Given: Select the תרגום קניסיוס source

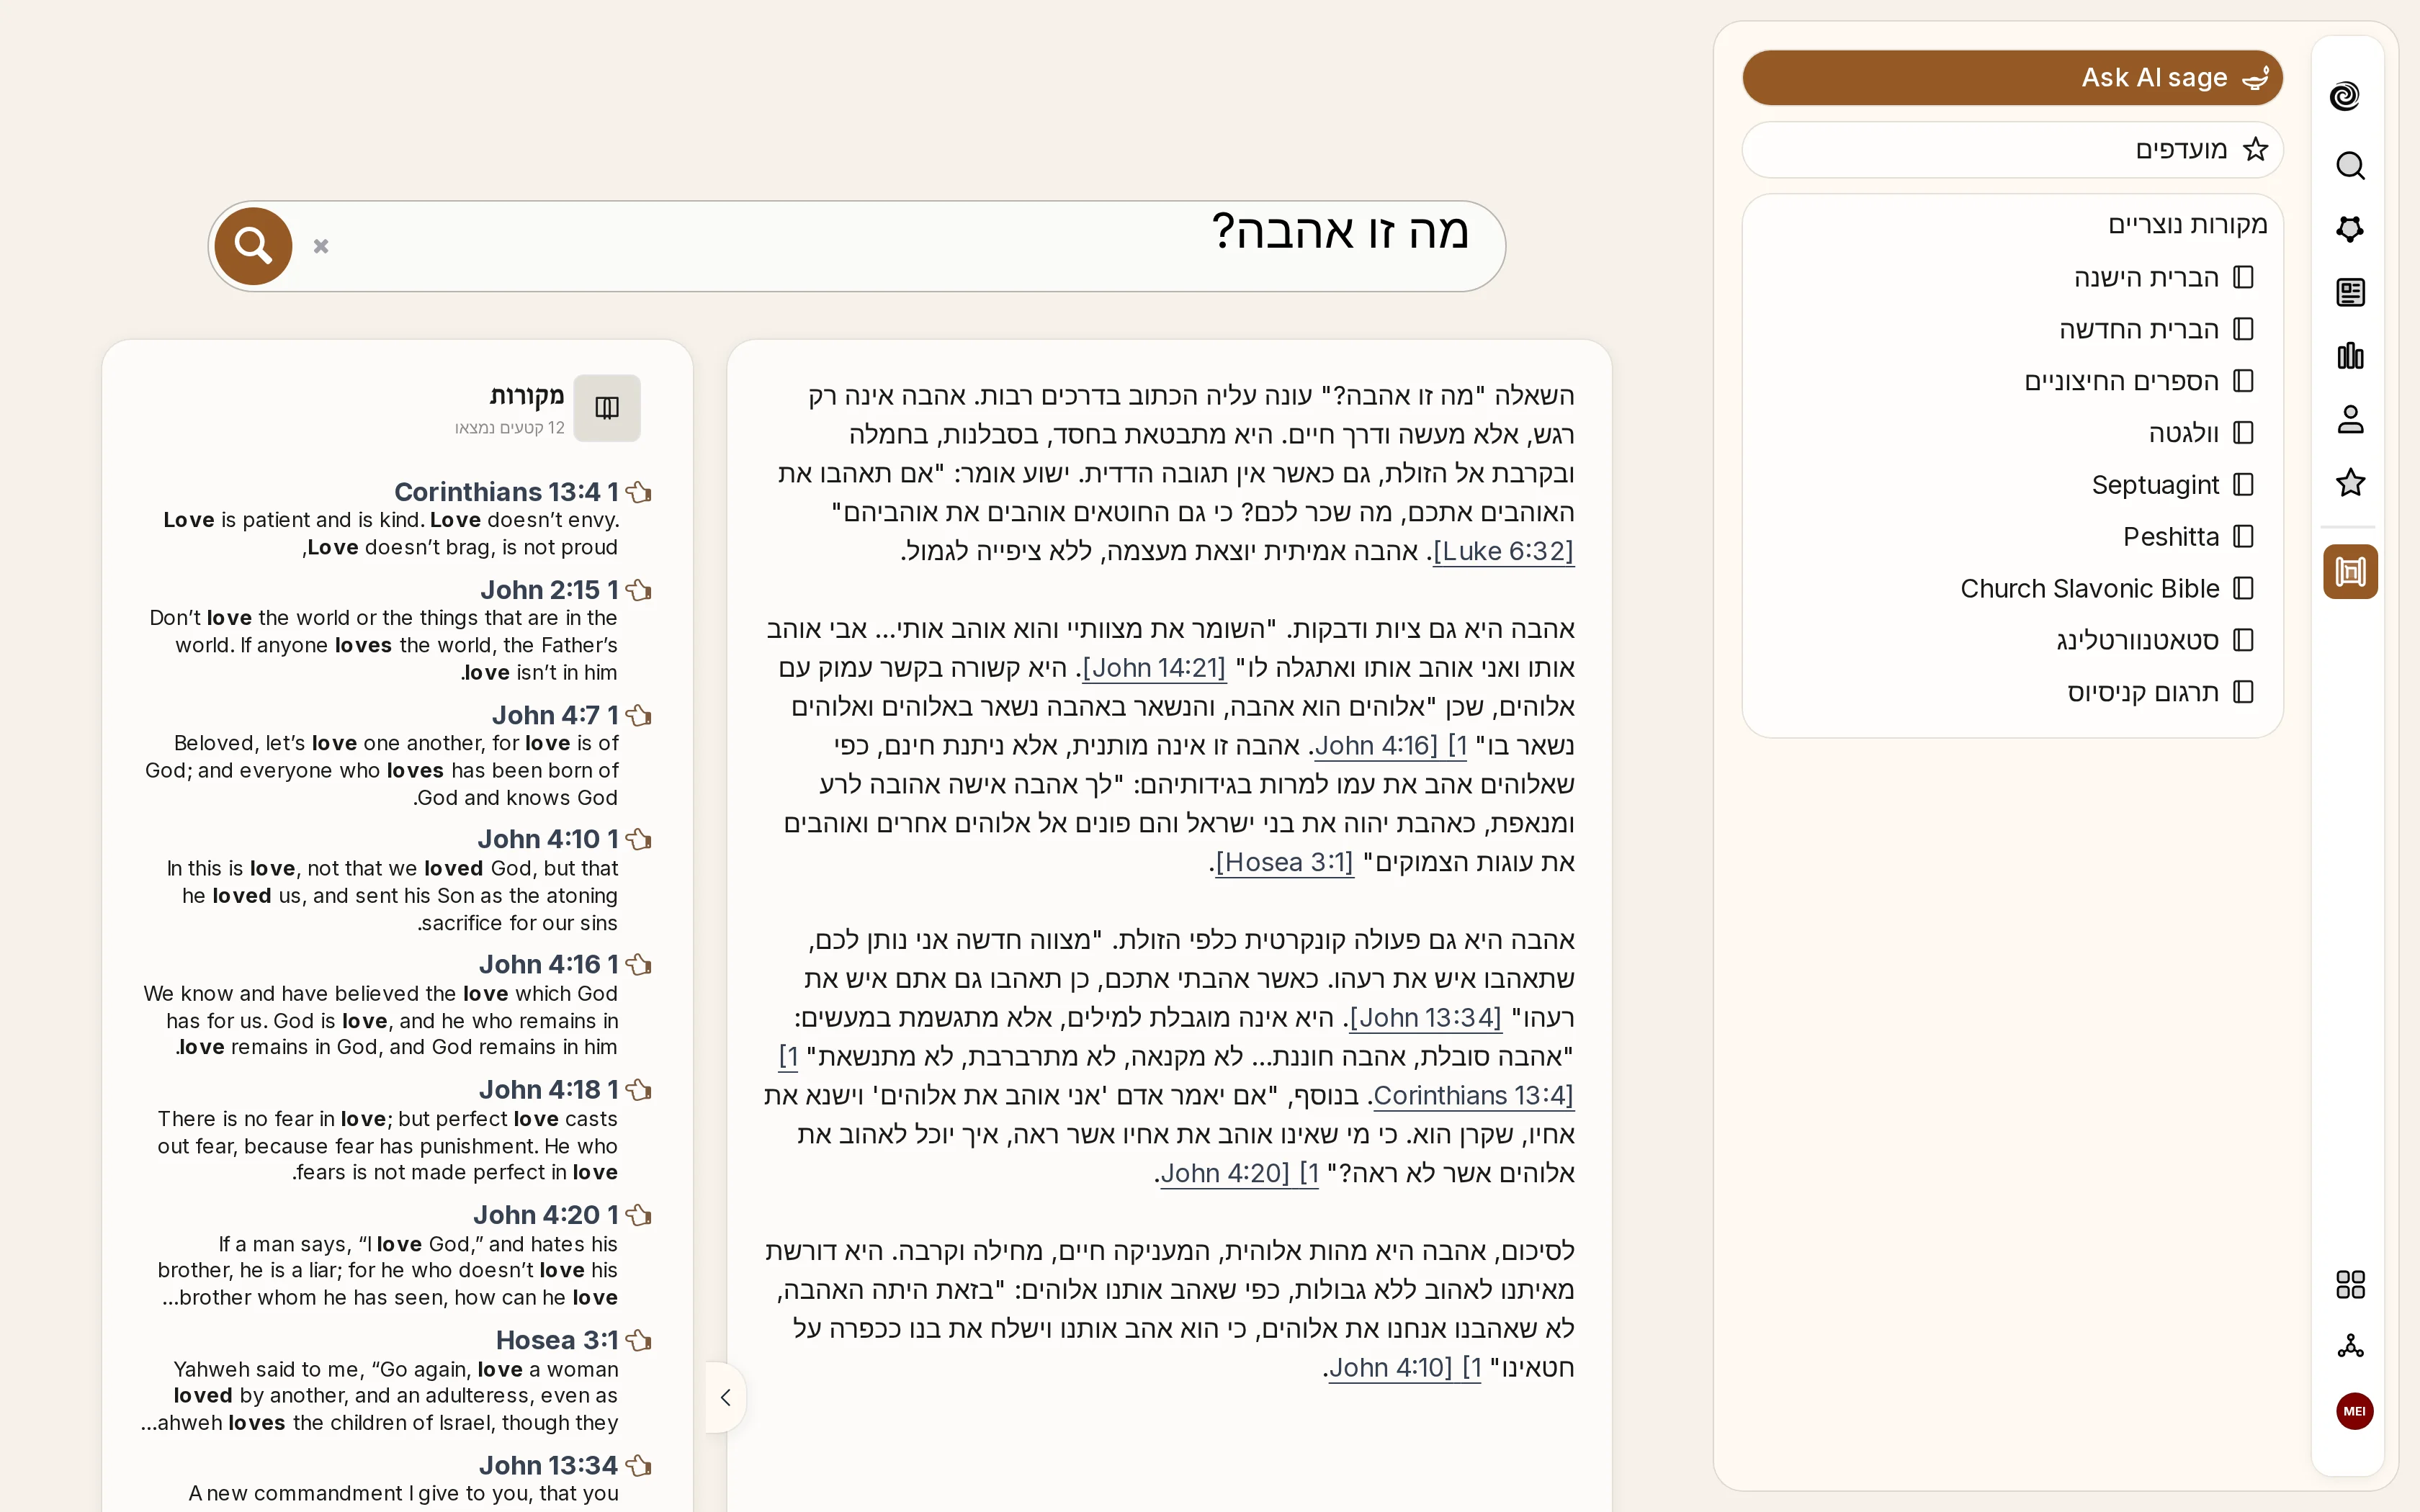Looking at the screenshot, I should tap(2161, 693).
